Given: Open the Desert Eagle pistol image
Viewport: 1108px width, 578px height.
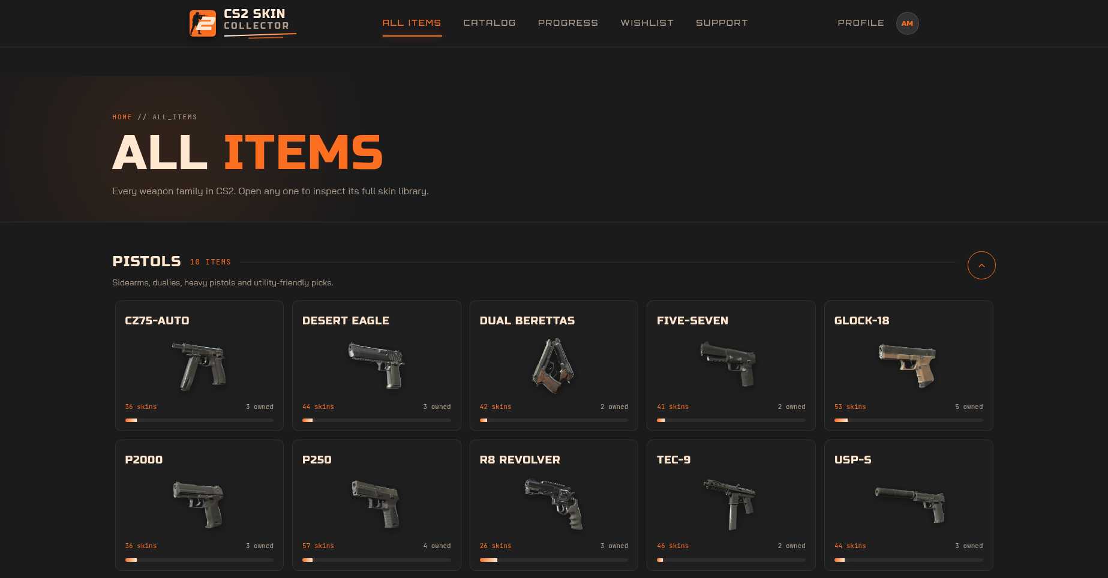Looking at the screenshot, I should pos(377,365).
